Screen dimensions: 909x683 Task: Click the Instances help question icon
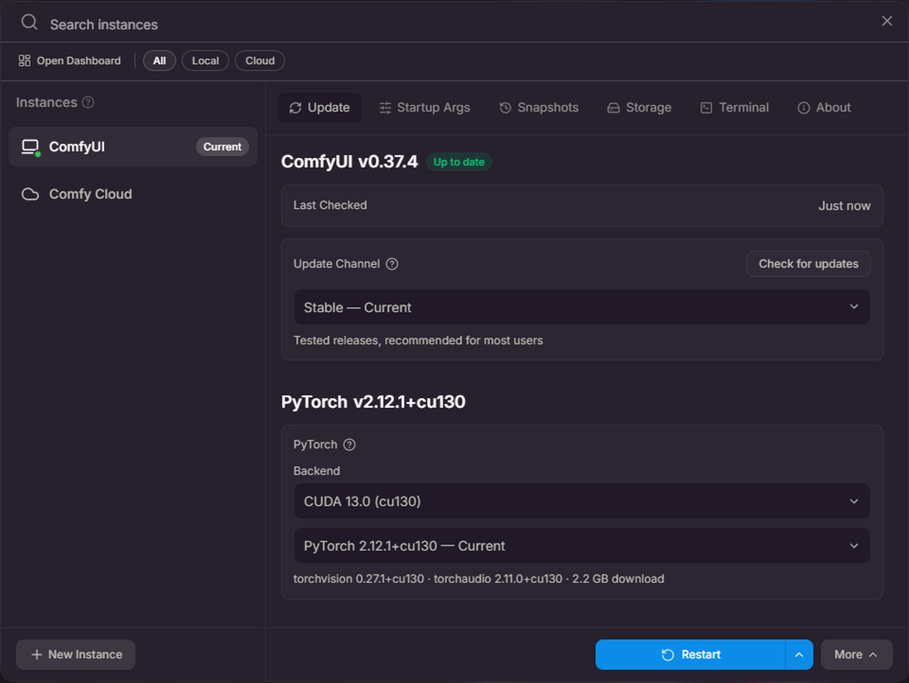point(88,102)
